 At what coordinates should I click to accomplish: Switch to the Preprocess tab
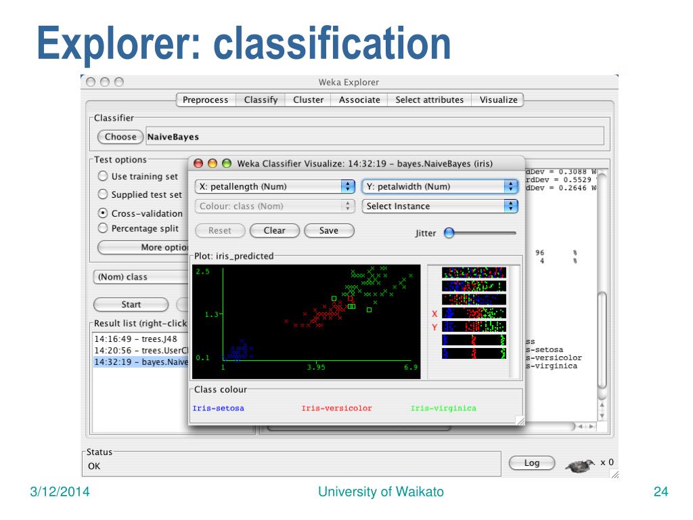tap(206, 100)
